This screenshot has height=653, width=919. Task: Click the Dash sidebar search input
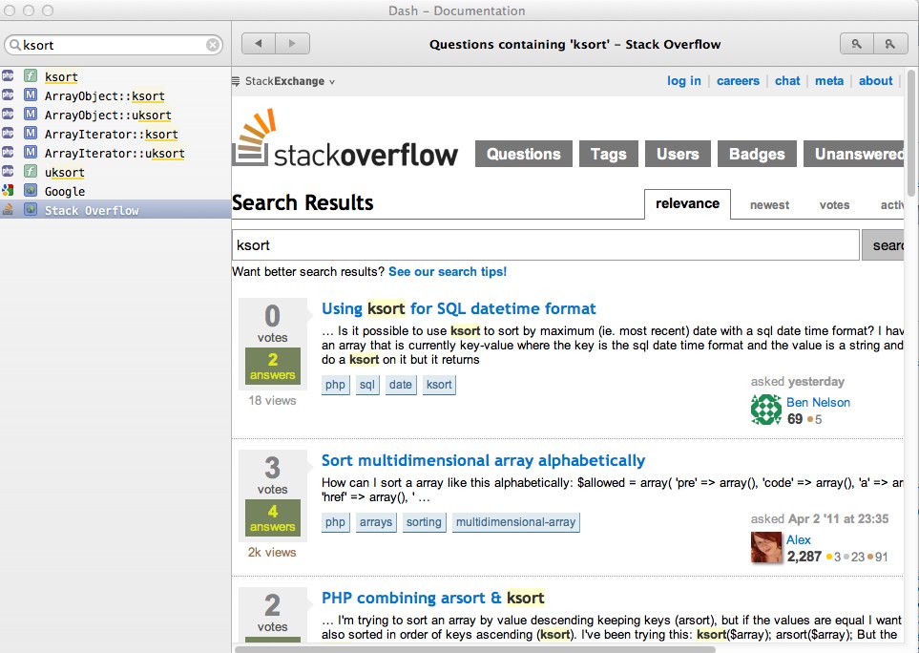pyautogui.click(x=114, y=45)
